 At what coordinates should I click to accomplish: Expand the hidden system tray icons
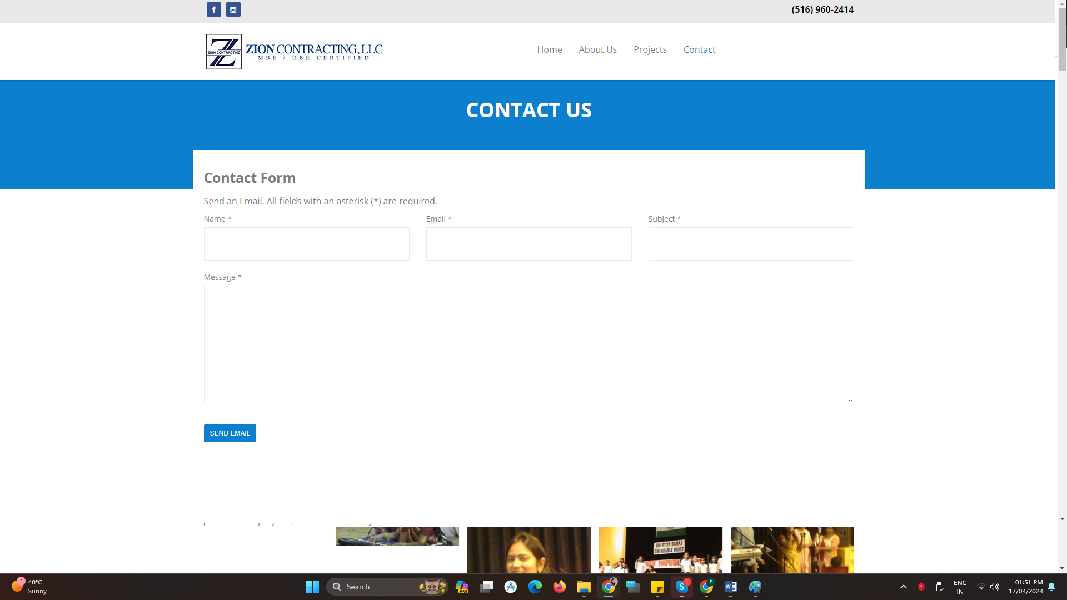903,587
